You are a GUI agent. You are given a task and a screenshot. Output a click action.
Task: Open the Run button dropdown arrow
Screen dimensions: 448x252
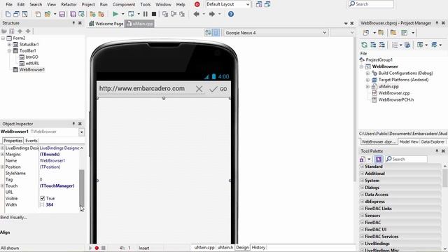[x=123, y=14]
